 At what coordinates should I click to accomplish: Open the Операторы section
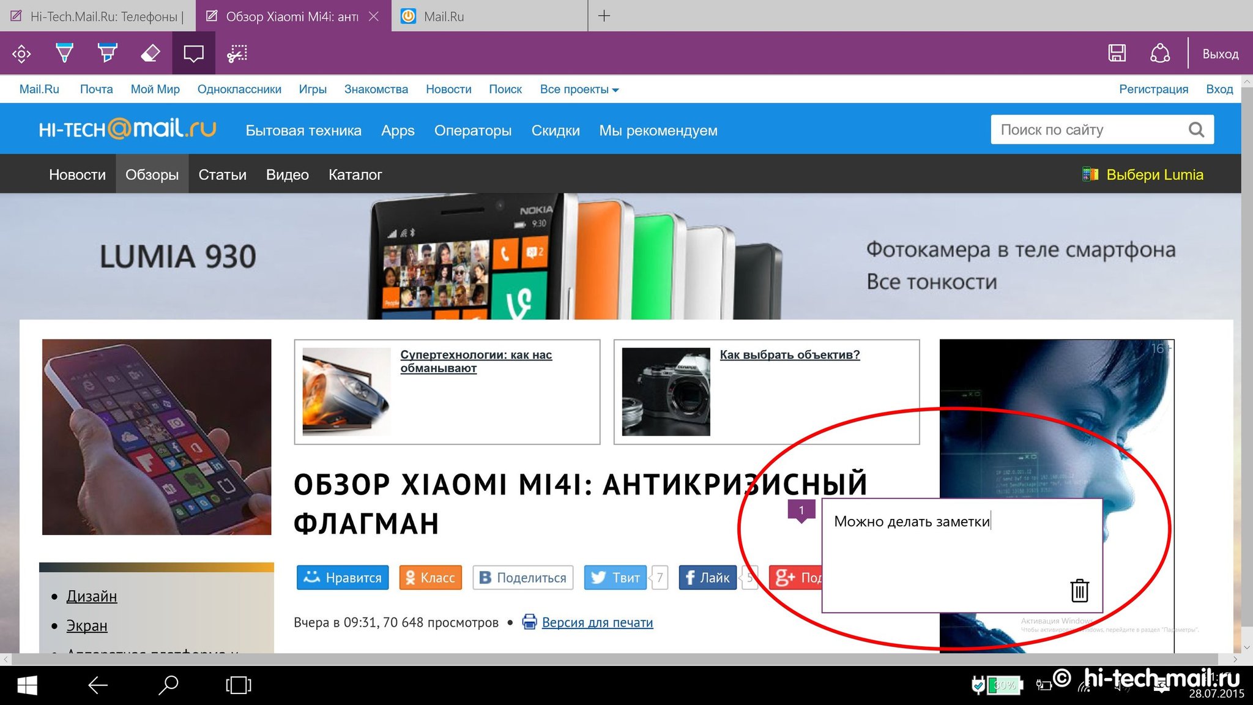pos(473,130)
